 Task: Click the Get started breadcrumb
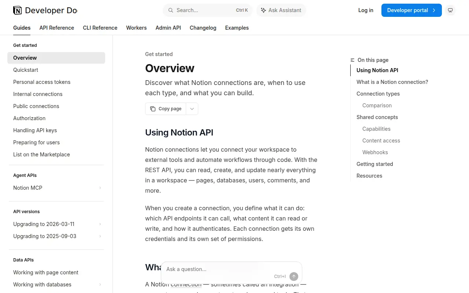pyautogui.click(x=159, y=54)
